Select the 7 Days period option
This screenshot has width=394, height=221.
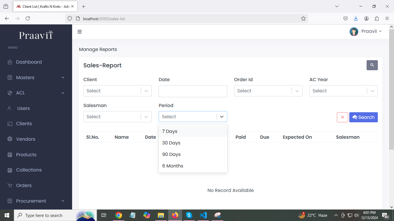click(x=170, y=132)
